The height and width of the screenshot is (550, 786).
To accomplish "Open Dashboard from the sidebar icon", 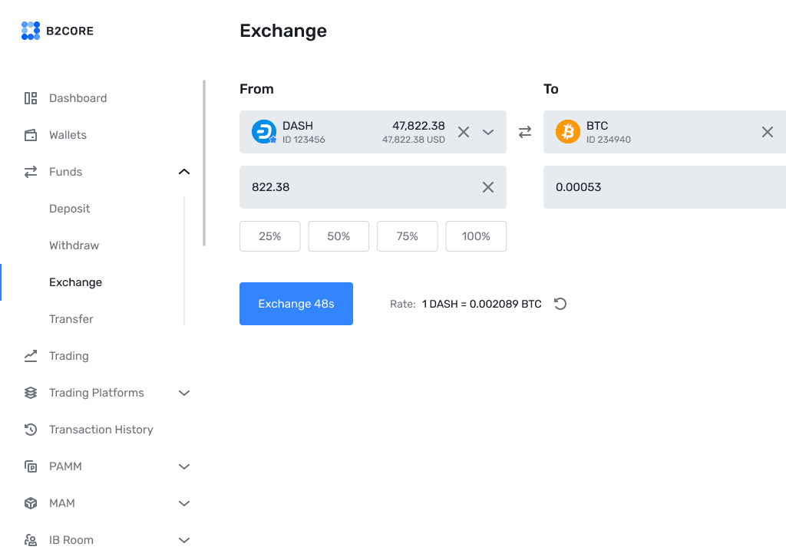I will pos(31,98).
